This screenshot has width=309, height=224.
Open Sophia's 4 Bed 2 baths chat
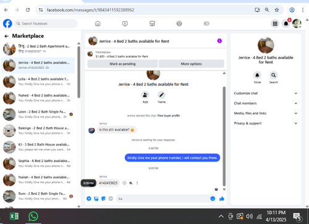(38, 163)
